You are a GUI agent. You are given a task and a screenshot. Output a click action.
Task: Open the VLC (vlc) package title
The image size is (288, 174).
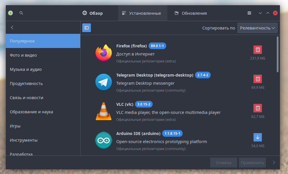click(125, 104)
